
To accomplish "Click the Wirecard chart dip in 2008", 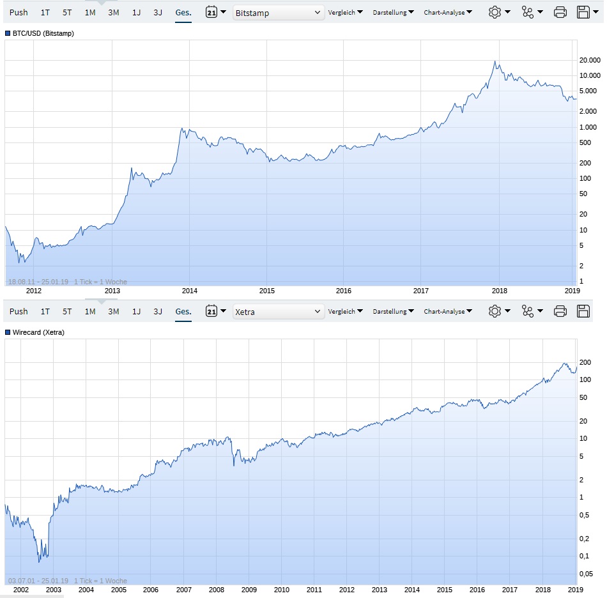I will (x=234, y=464).
